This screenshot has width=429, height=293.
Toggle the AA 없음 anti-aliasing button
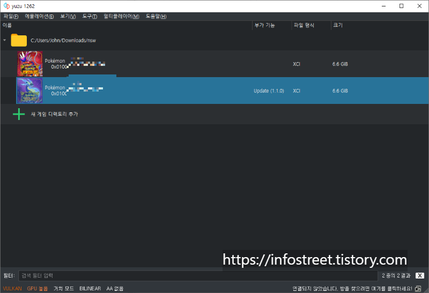115,289
